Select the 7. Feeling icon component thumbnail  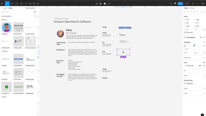coord(6,87)
